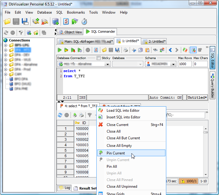Choose Pin Current from context menu
Viewport: 219px width, 195px height.
(131, 153)
